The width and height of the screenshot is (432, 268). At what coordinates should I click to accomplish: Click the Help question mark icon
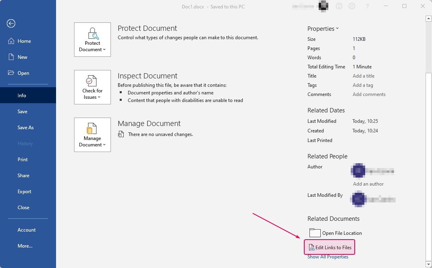367,6
